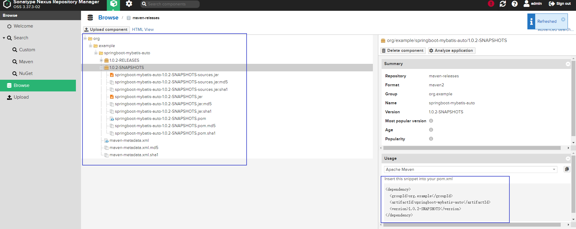This screenshot has width=576, height=229.
Task: Select SNAPSHOTS-sources.jar.md5 file
Action: [x=171, y=82]
